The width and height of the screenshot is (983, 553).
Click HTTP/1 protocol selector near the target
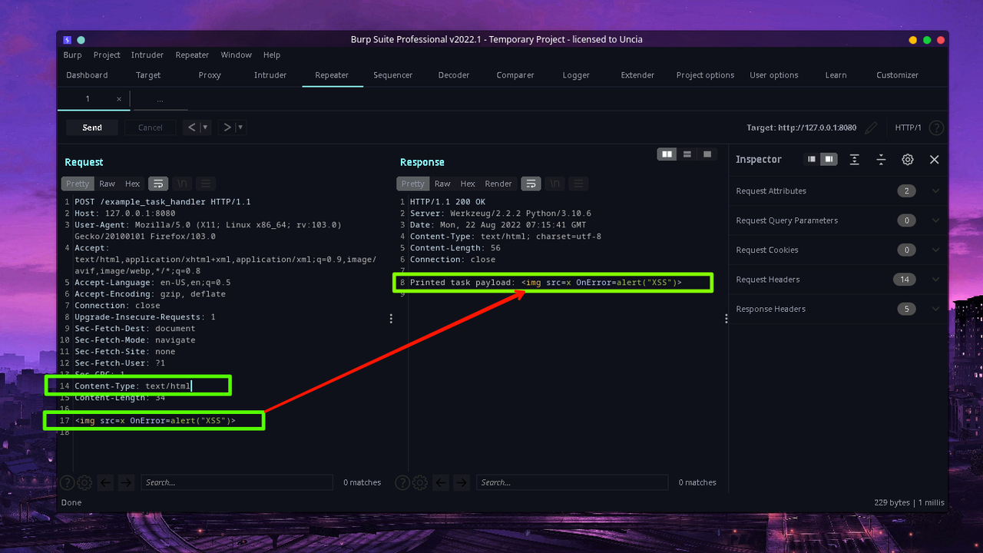(909, 127)
